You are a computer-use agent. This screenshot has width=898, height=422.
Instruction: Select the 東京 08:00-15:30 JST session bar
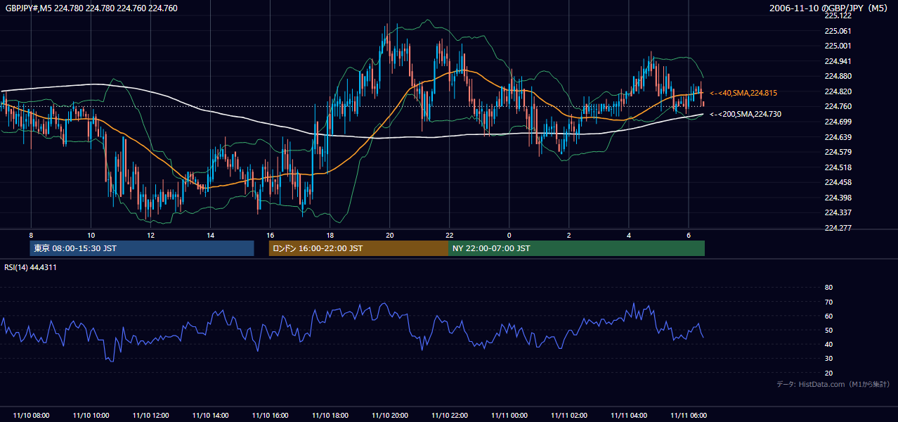[141, 248]
